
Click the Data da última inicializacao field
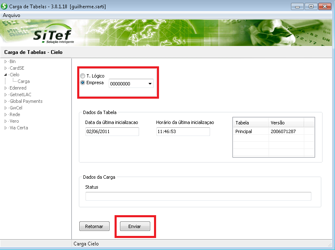pos(112,131)
